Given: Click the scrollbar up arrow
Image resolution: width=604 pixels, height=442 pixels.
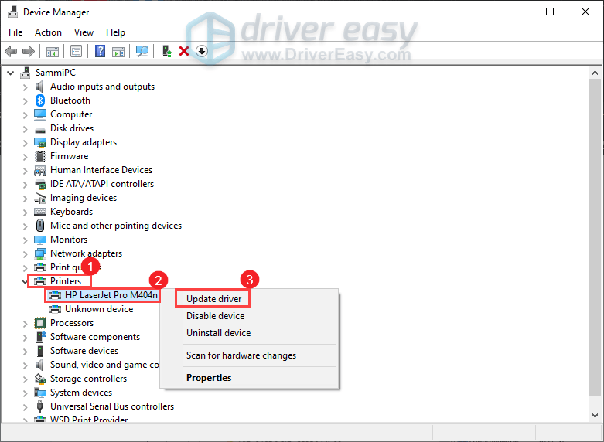Looking at the screenshot, I should click(595, 73).
